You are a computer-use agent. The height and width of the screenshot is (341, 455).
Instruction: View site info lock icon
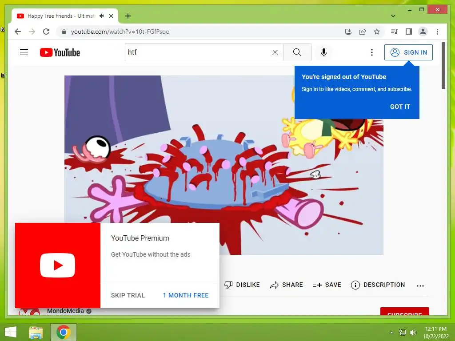tap(64, 32)
